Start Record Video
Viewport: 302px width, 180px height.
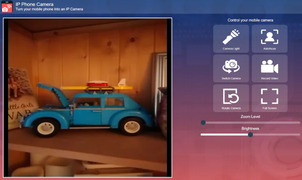click(x=270, y=68)
